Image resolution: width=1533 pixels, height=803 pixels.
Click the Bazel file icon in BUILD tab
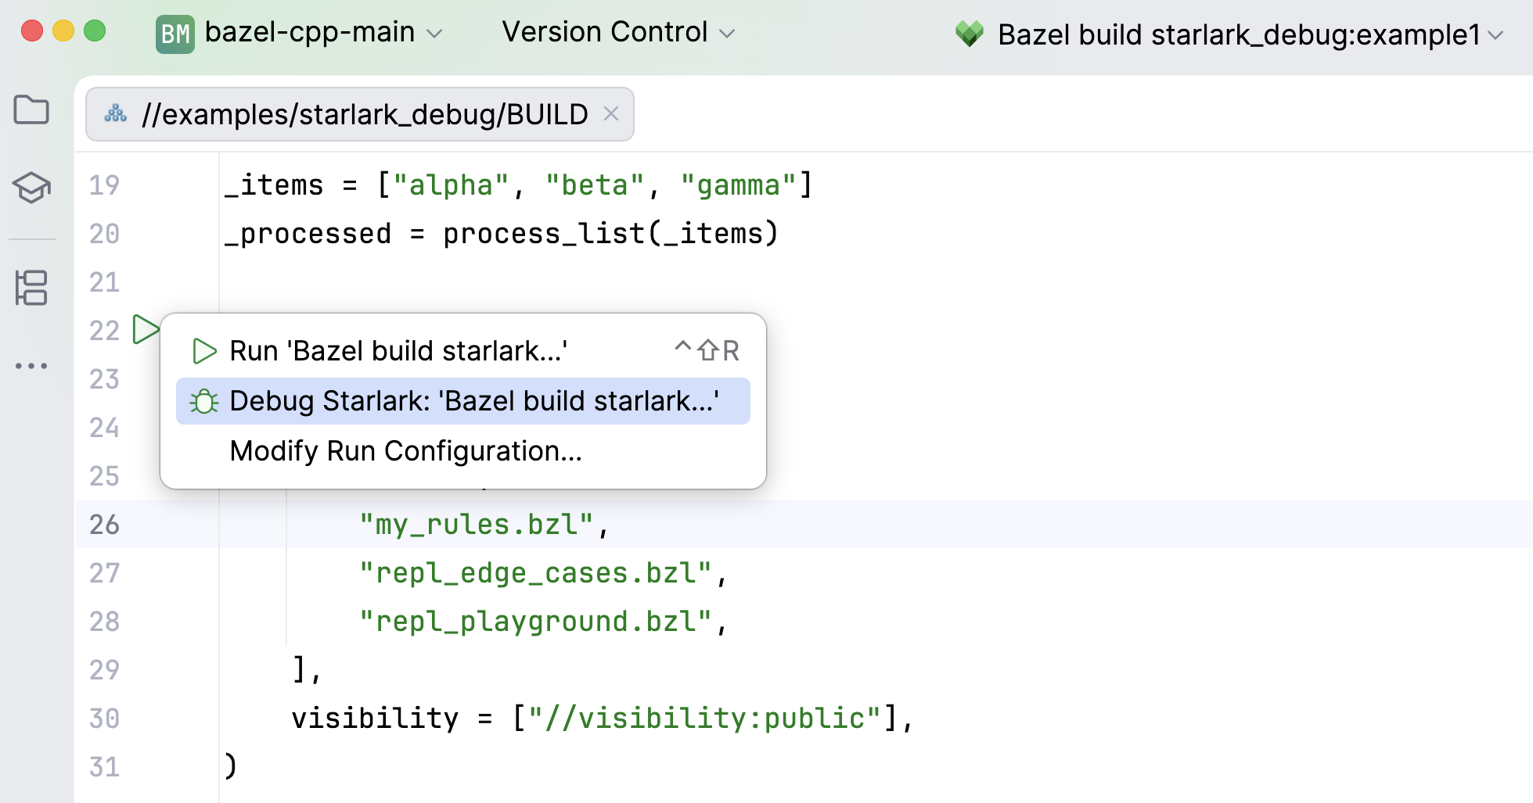[116, 114]
